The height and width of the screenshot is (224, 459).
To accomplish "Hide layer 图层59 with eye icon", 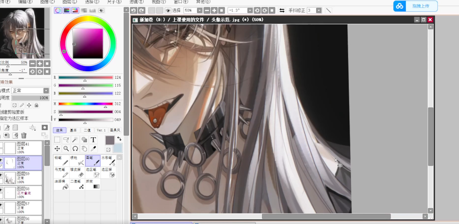I will click(x=1, y=175).
